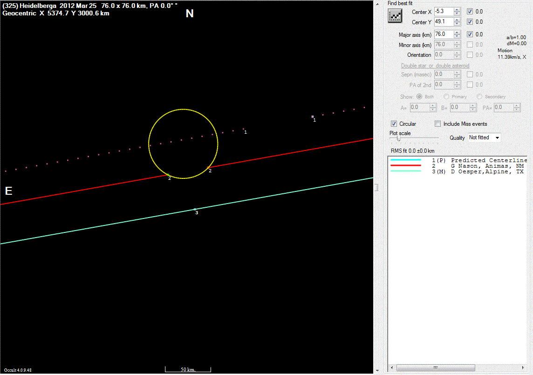Click the 50 km scale bar
Viewport: 533px width, 375px height.
point(188,369)
